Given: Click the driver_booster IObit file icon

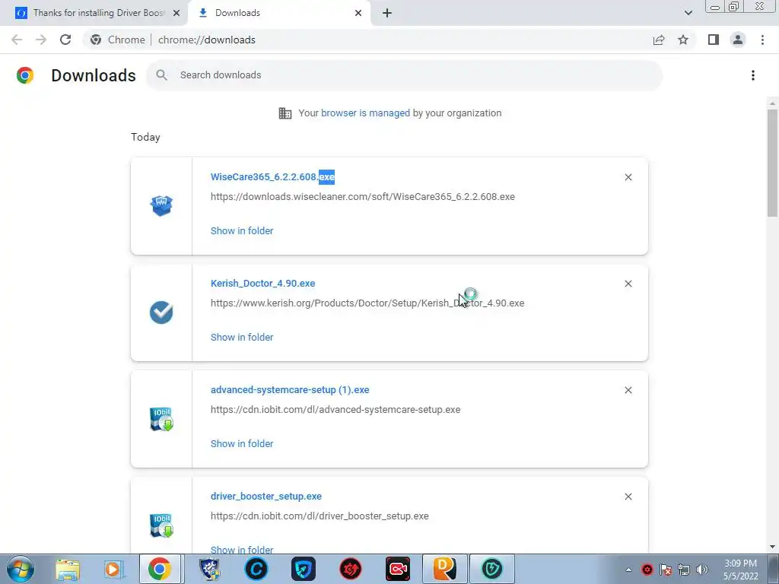Looking at the screenshot, I should [161, 525].
